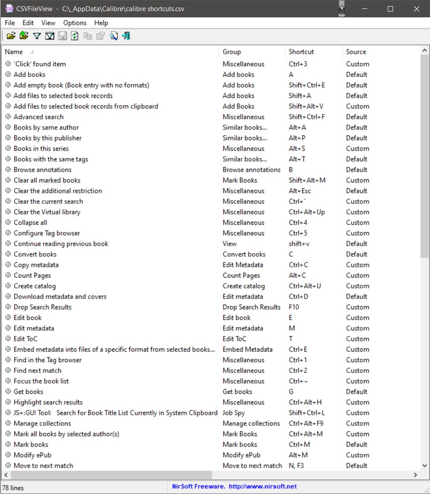This screenshot has height=494, width=430.
Task: Click the vertical scrollbar thumb
Action: 424,156
